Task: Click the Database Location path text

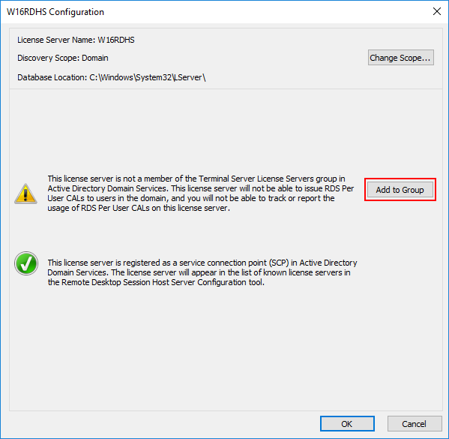Action: tap(112, 77)
